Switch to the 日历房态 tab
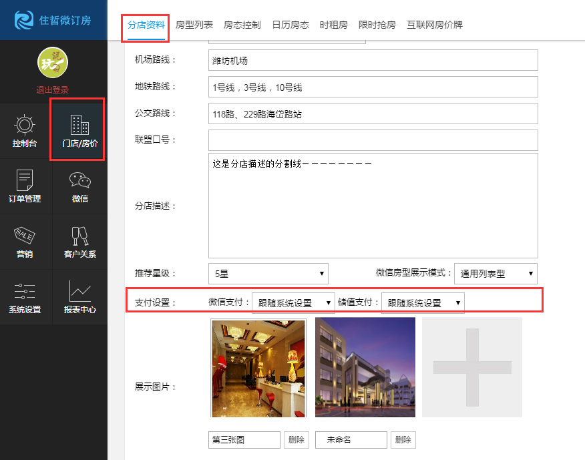The height and width of the screenshot is (460, 585). (x=290, y=25)
